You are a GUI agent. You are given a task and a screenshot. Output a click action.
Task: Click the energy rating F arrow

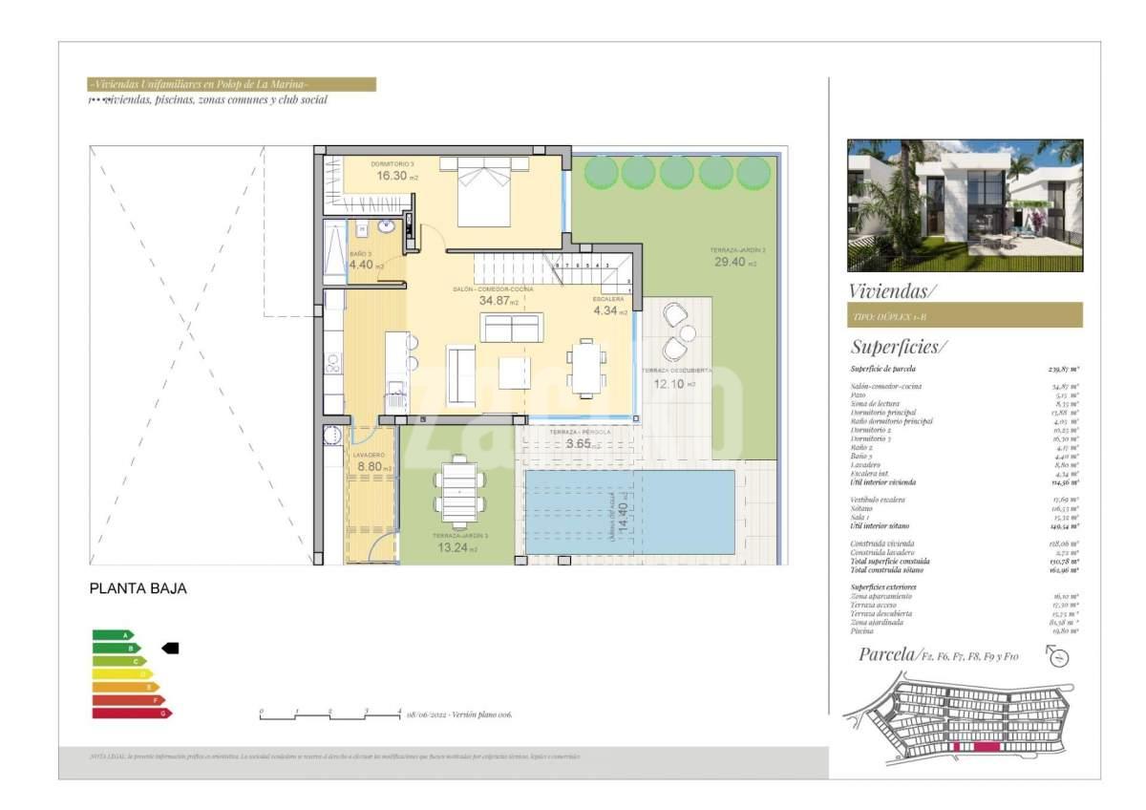[129, 700]
